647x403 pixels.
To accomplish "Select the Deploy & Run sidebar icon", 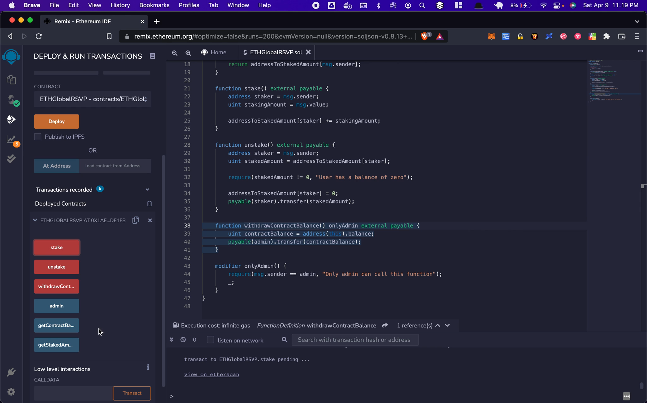I will (11, 119).
